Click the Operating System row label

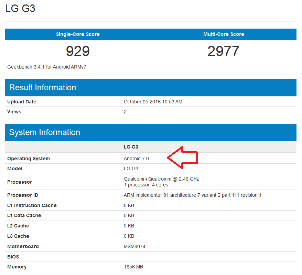coord(29,159)
